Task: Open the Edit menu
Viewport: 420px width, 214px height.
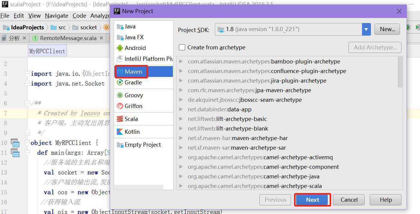Action: (19, 16)
